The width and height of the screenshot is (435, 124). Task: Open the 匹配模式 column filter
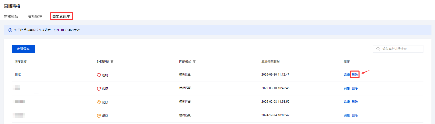pyautogui.click(x=194, y=62)
